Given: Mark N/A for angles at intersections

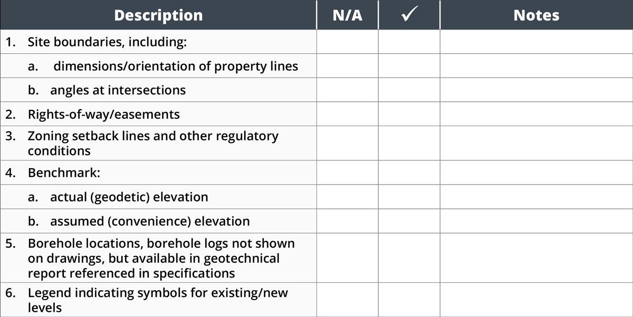Looking at the screenshot, I should pyautogui.click(x=348, y=90).
